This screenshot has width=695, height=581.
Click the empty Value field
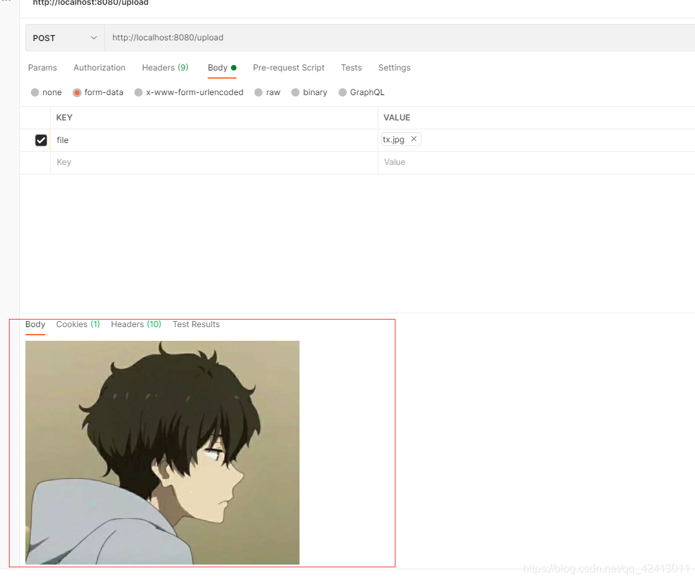[536, 162]
